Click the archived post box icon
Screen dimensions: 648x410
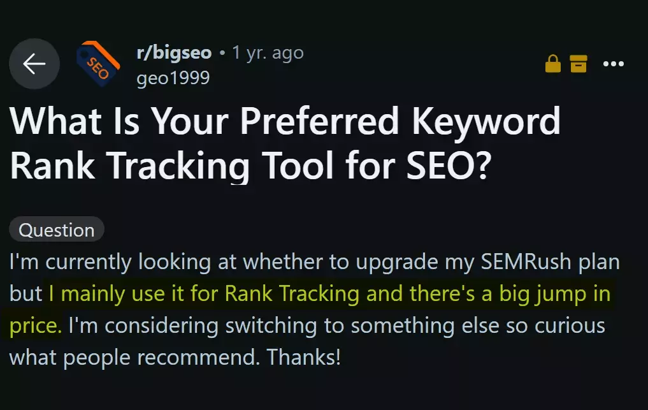point(578,64)
